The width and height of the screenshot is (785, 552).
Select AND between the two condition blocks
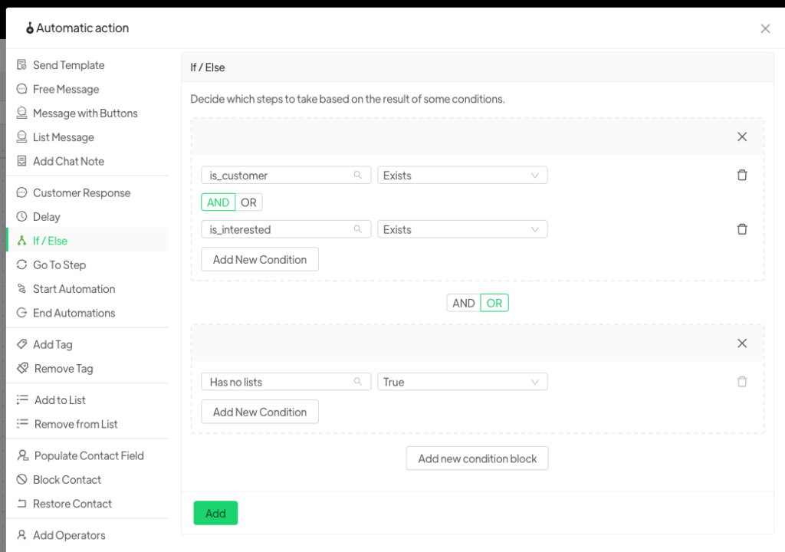[463, 303]
